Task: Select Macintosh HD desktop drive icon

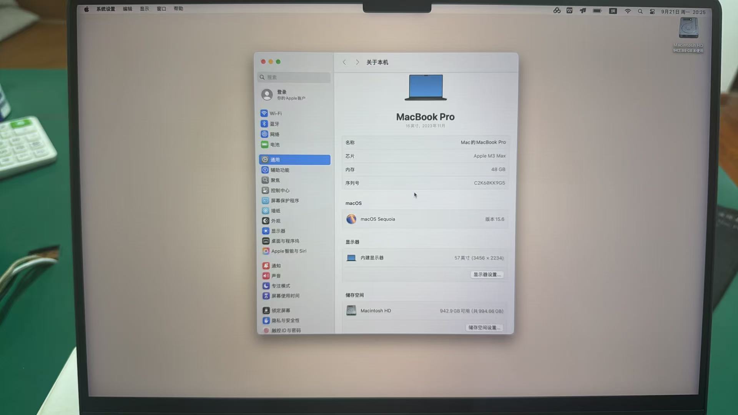Action: [x=688, y=28]
